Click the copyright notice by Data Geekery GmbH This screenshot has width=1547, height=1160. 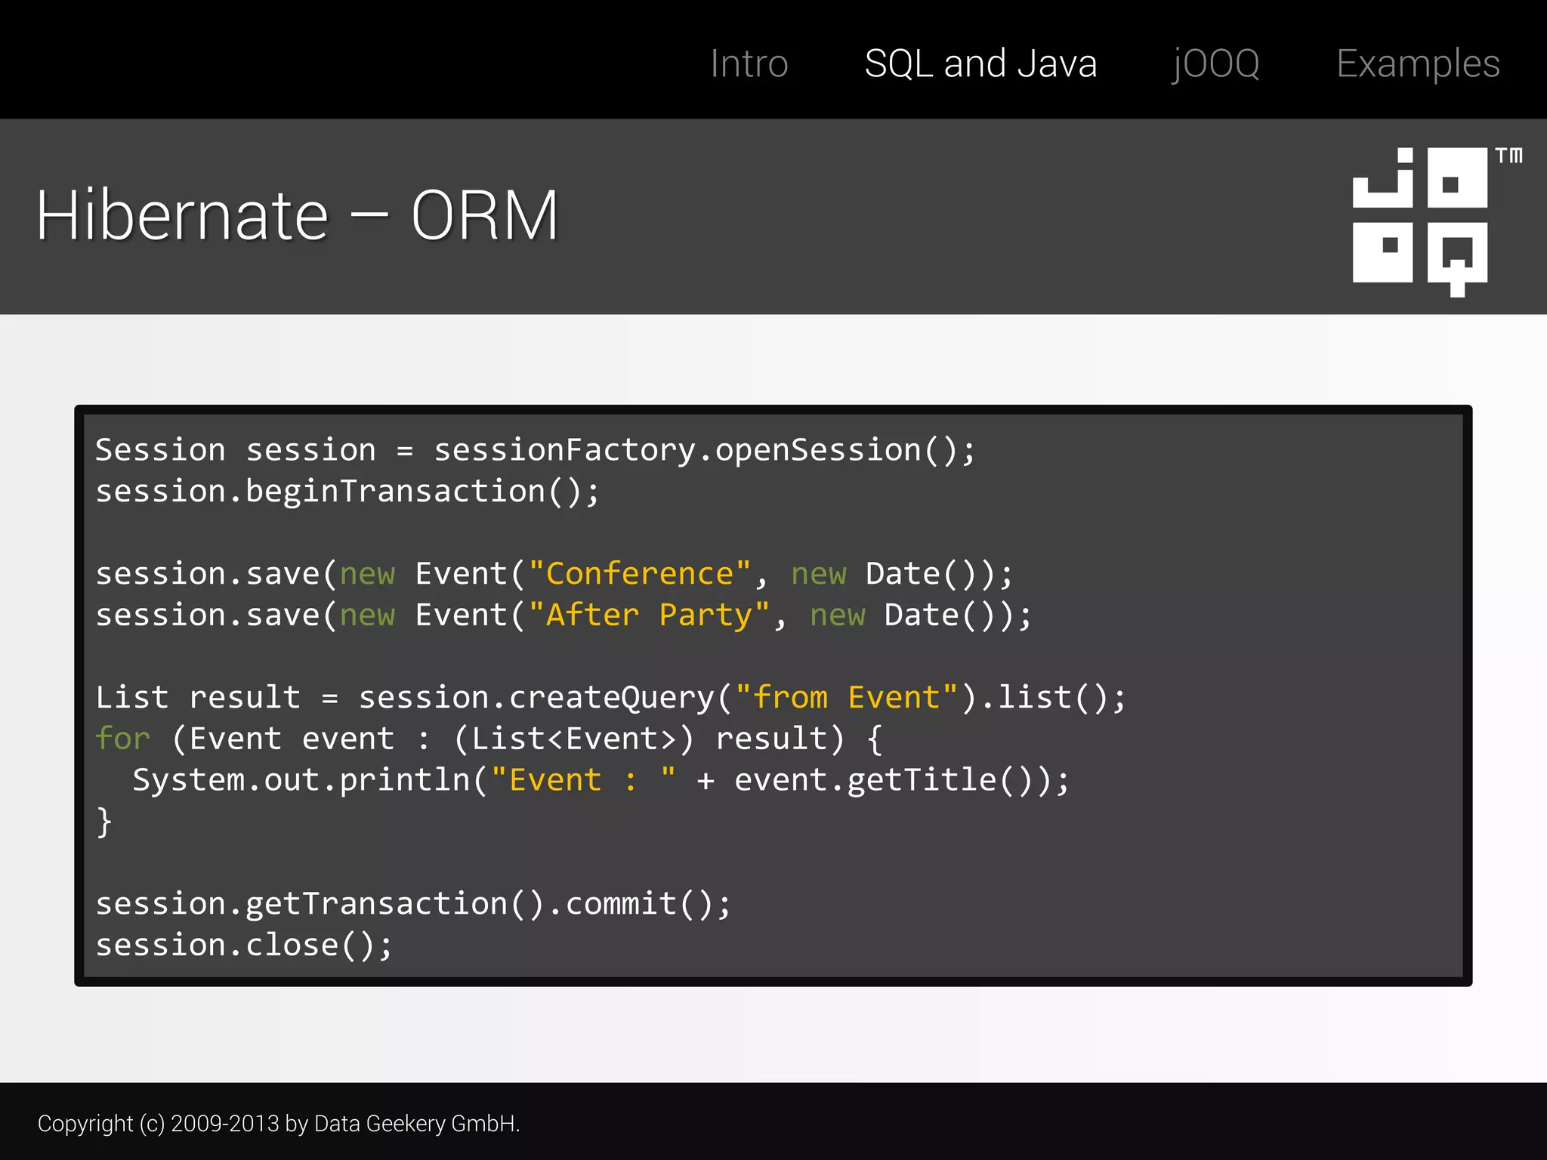(279, 1124)
